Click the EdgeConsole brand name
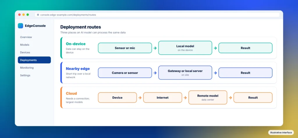Image resolution: width=298 pixels, height=138 pixels. (x=35, y=26)
